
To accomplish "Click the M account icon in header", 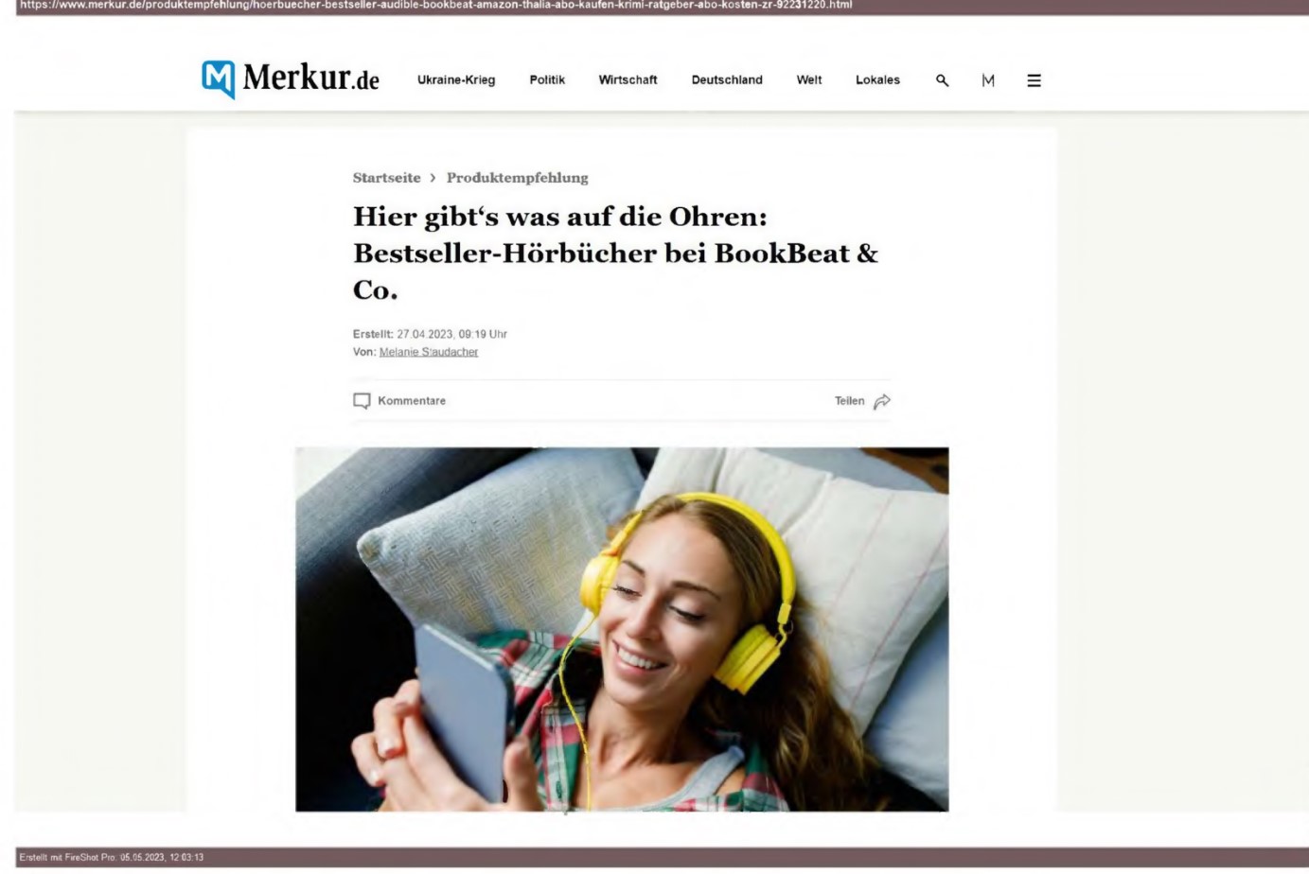I will click(x=988, y=80).
